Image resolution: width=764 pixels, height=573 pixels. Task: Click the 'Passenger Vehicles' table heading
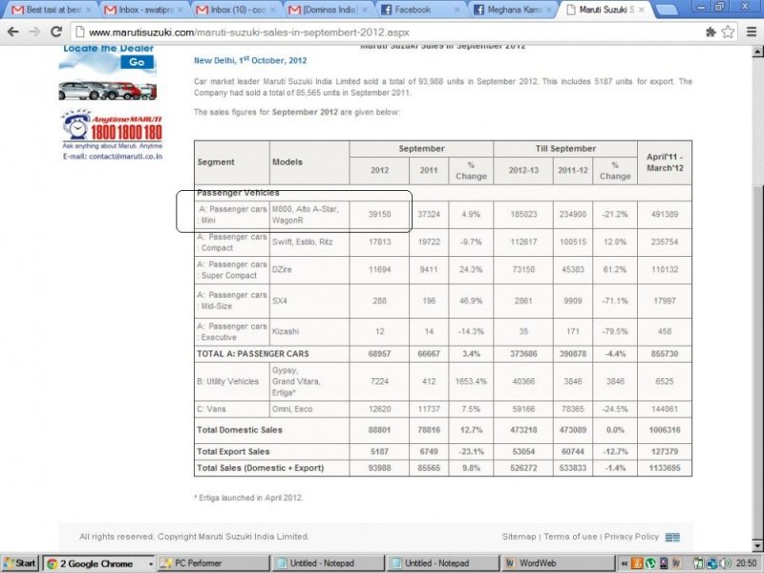coord(238,193)
